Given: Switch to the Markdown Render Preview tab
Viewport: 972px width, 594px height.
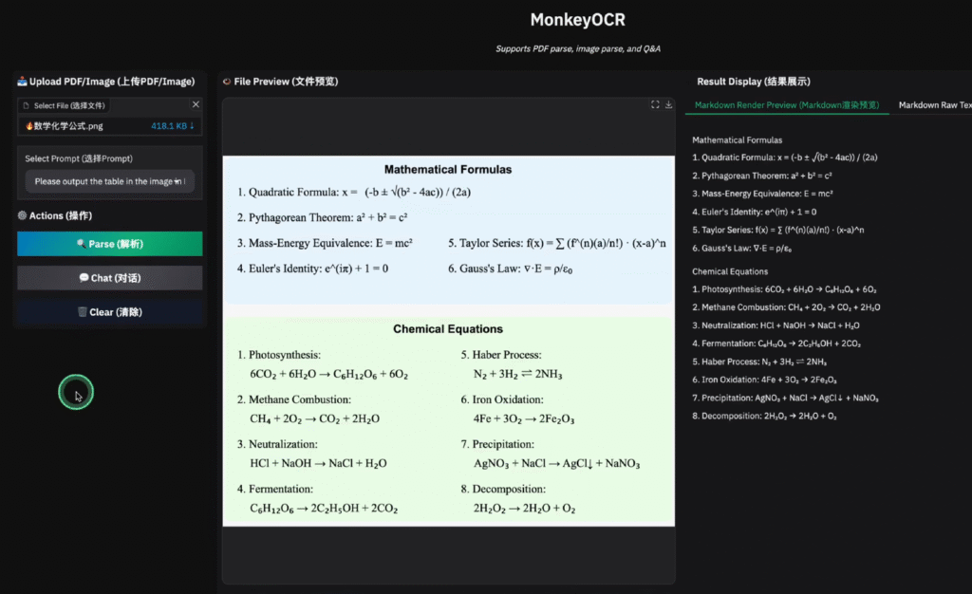Looking at the screenshot, I should 787,105.
